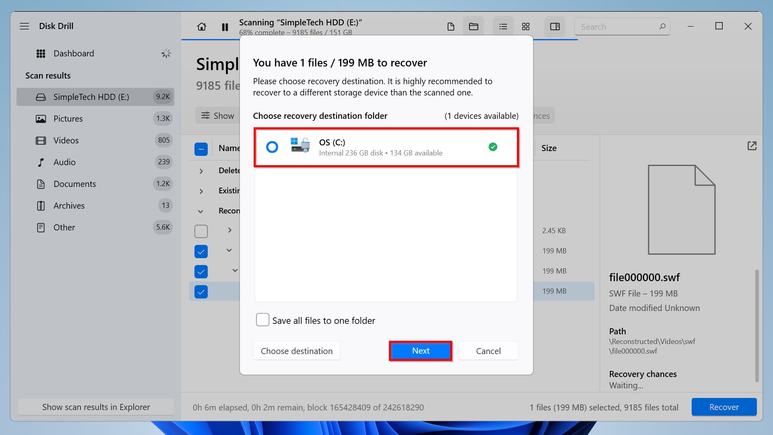Click the Show filter button
Screen dimensions: 773x435
click(218, 116)
